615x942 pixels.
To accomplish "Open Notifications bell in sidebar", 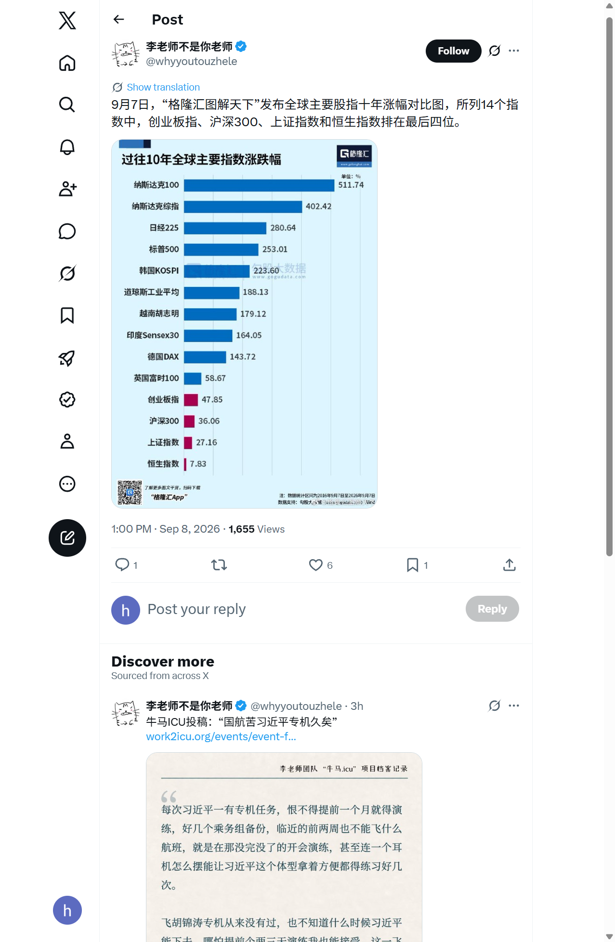I will point(67,147).
